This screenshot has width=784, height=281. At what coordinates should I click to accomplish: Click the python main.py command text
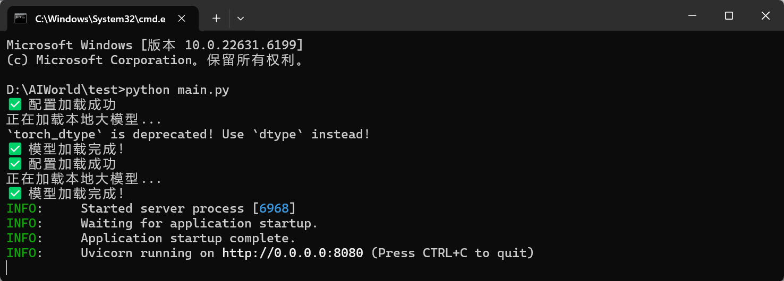click(x=177, y=90)
